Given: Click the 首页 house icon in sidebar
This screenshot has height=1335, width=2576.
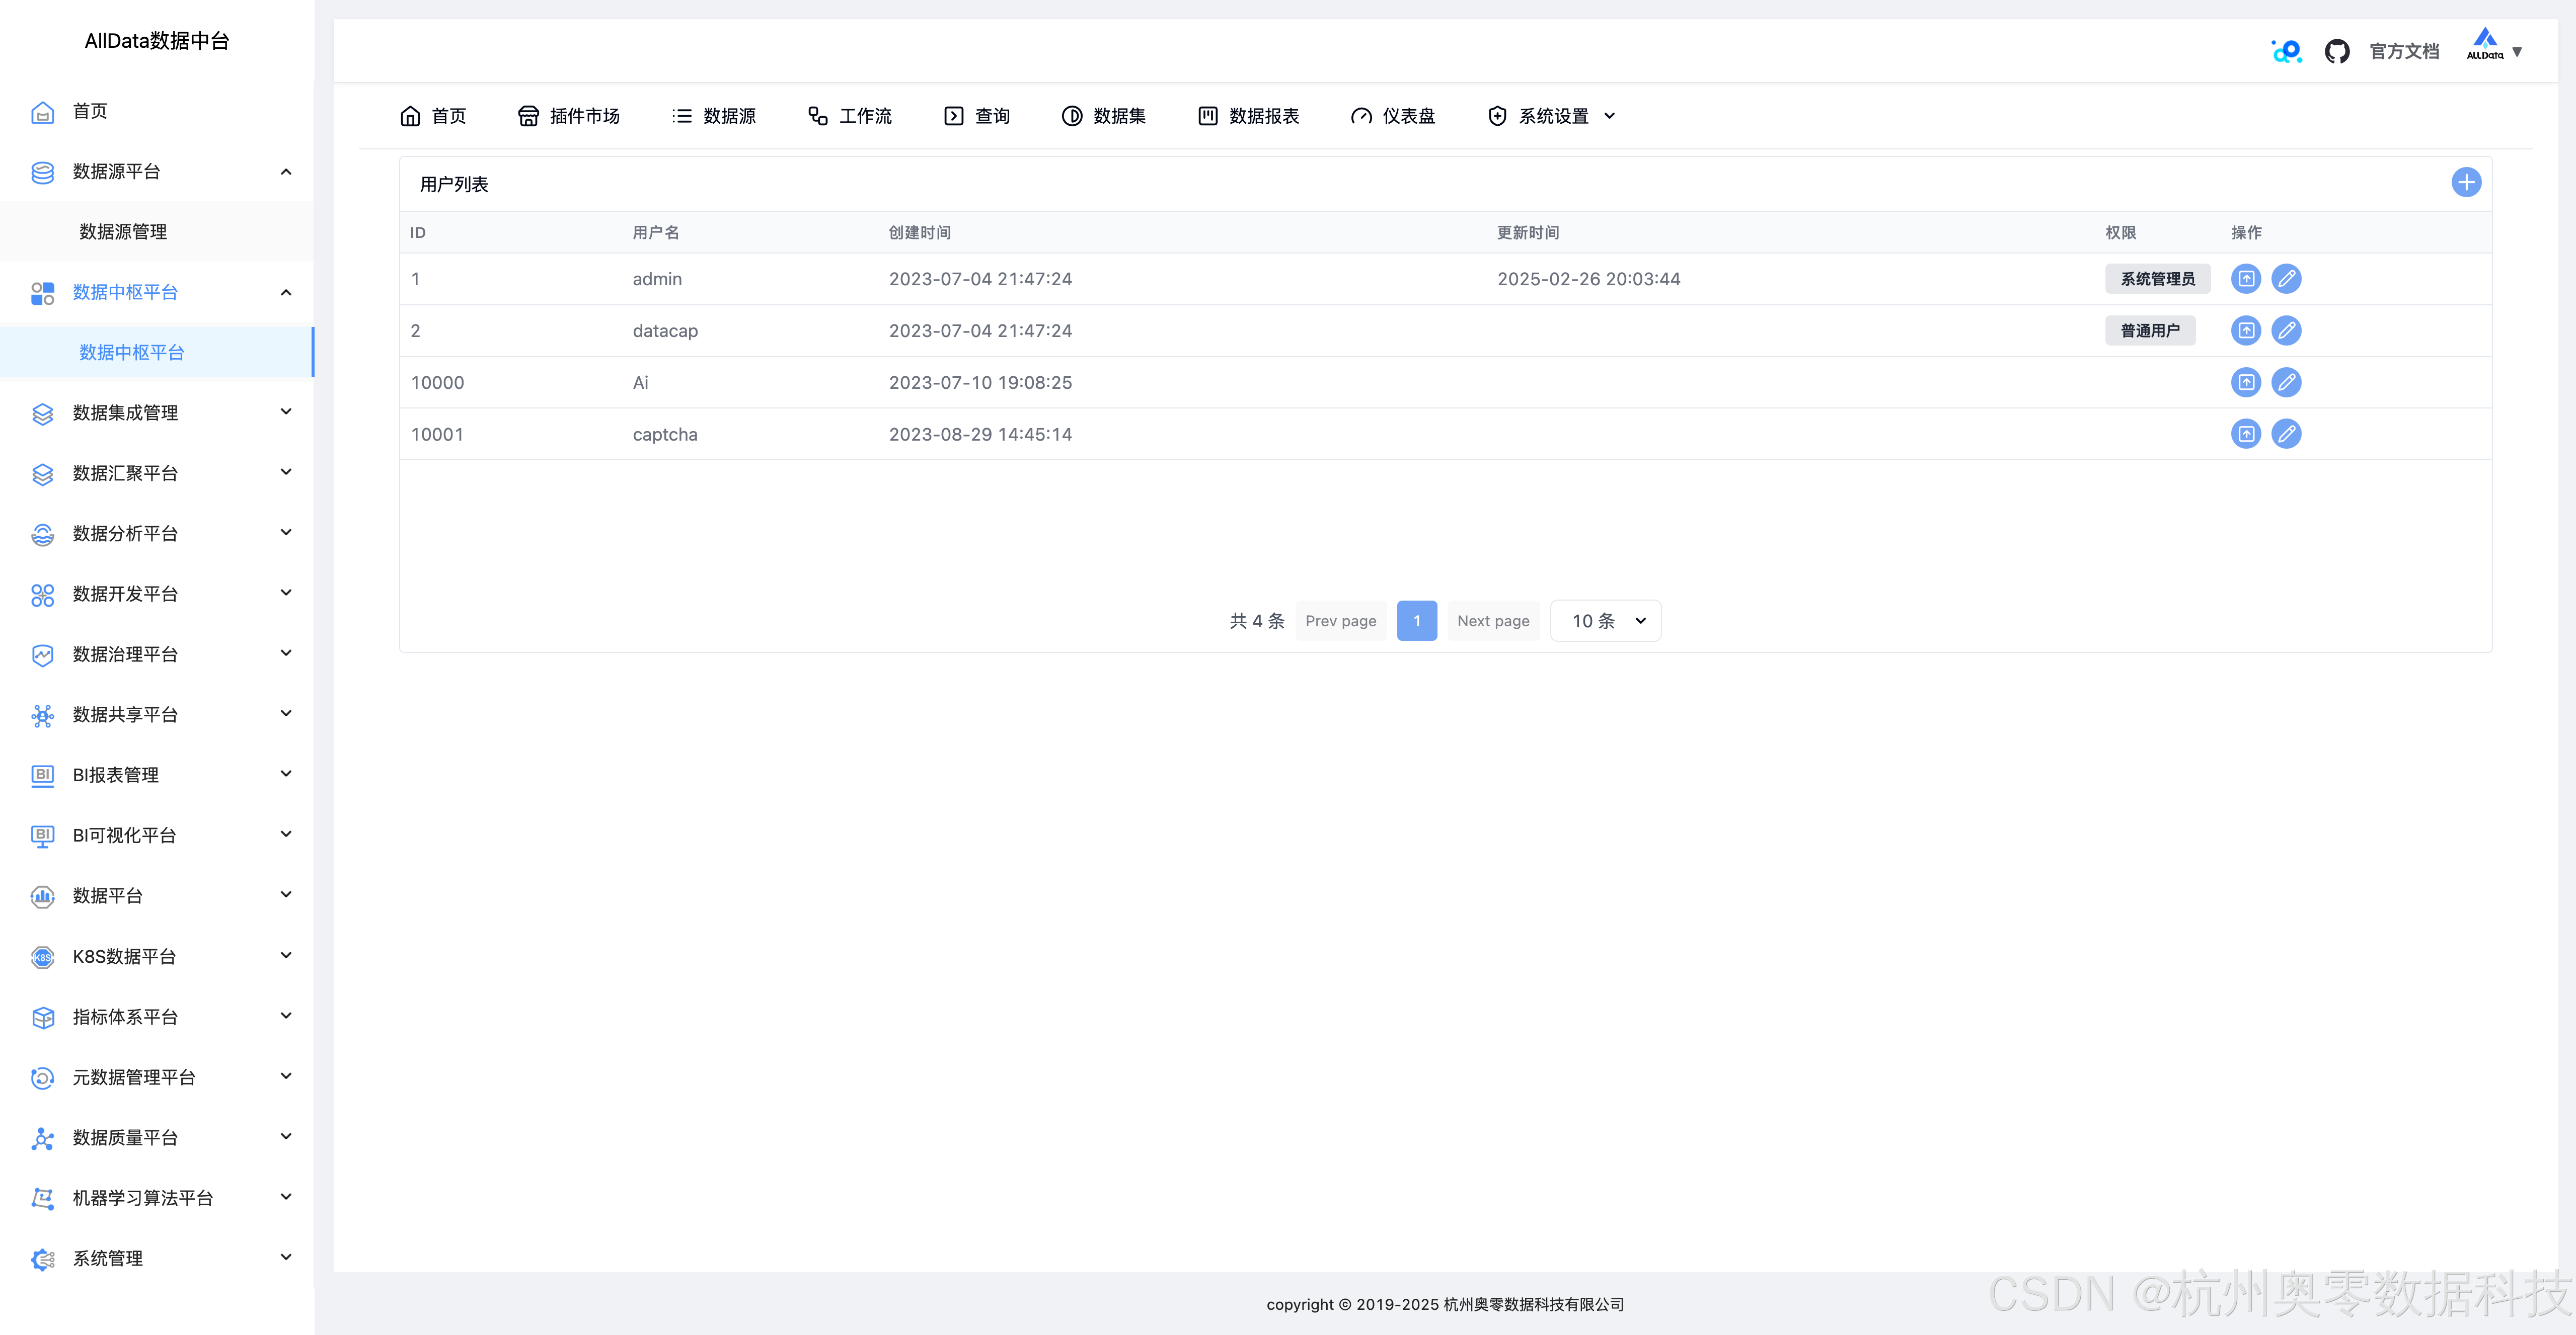Looking at the screenshot, I should [x=42, y=112].
